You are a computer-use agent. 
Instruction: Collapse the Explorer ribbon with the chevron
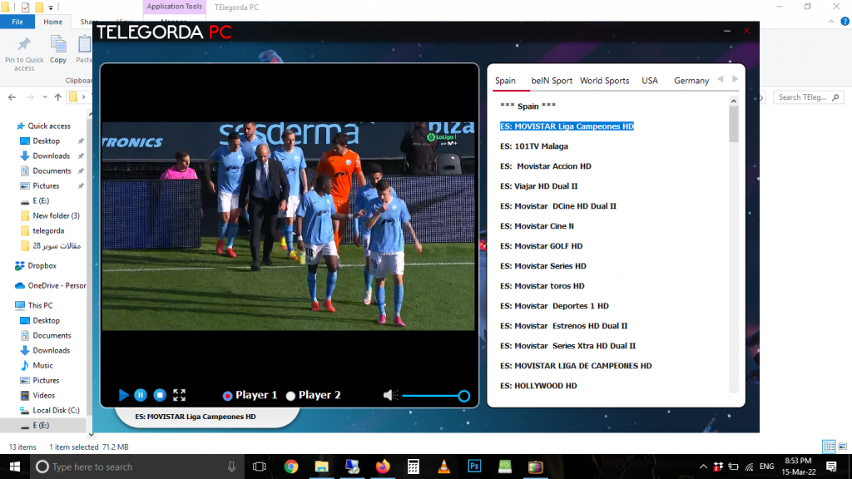[831, 22]
